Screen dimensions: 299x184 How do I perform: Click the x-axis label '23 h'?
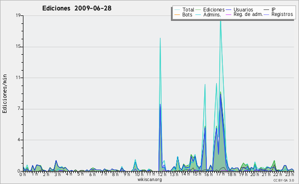click(290, 174)
